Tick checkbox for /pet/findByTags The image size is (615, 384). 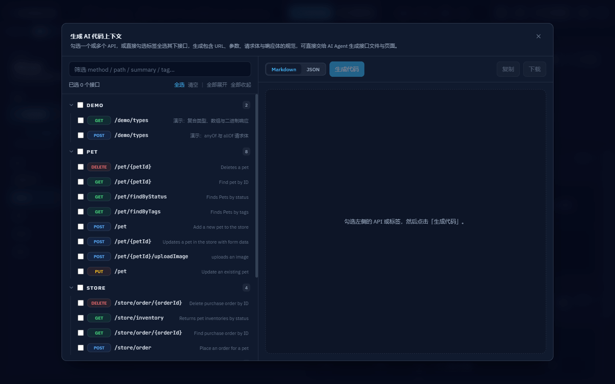pos(81,212)
